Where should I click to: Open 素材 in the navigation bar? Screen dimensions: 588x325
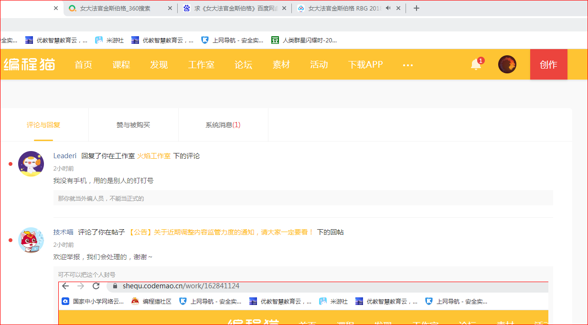point(281,65)
